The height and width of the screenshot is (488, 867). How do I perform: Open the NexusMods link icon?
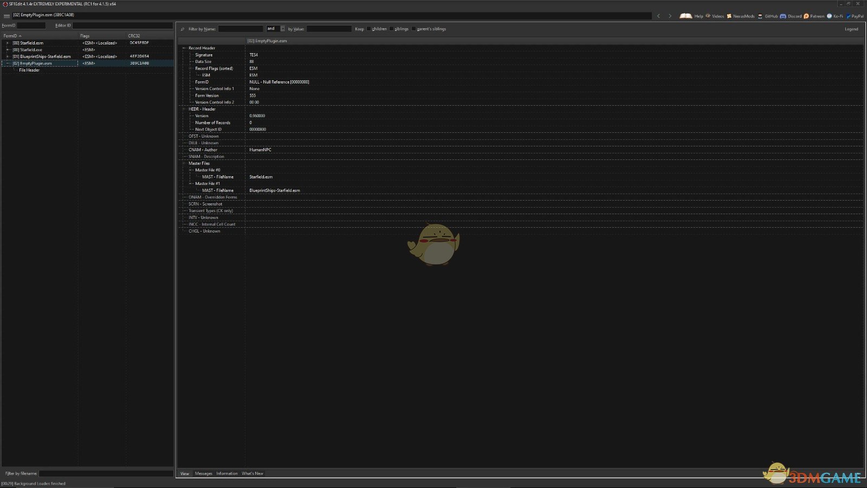pyautogui.click(x=729, y=16)
